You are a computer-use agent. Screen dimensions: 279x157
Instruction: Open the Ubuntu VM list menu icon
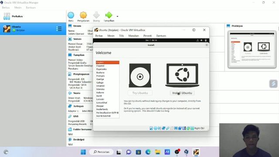tap(59, 29)
